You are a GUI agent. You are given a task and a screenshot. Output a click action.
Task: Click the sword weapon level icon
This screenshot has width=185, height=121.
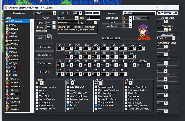pyautogui.click(x=60, y=70)
